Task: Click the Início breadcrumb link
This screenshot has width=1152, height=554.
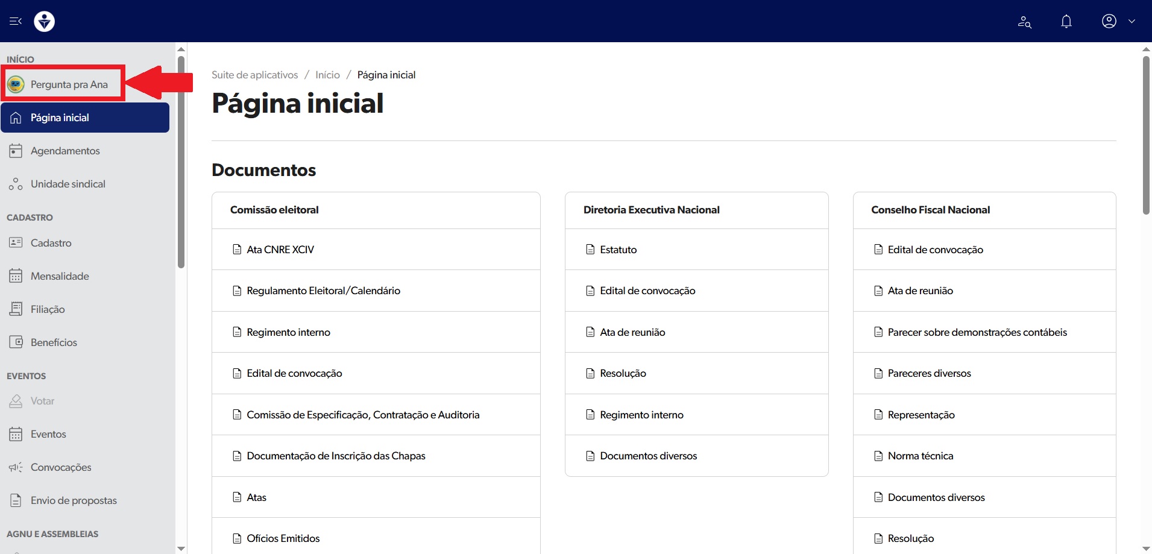Action: (327, 75)
